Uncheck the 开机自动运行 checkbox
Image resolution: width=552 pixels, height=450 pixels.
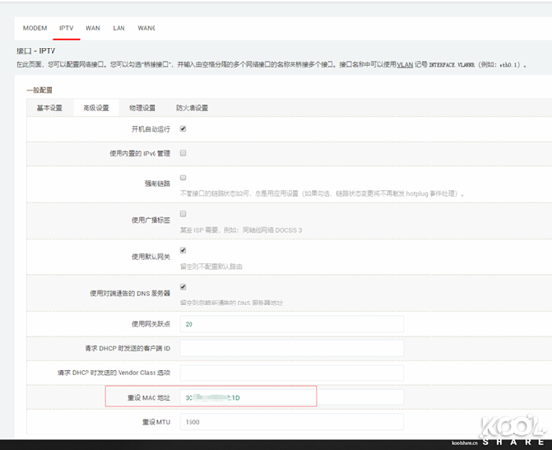click(x=183, y=129)
